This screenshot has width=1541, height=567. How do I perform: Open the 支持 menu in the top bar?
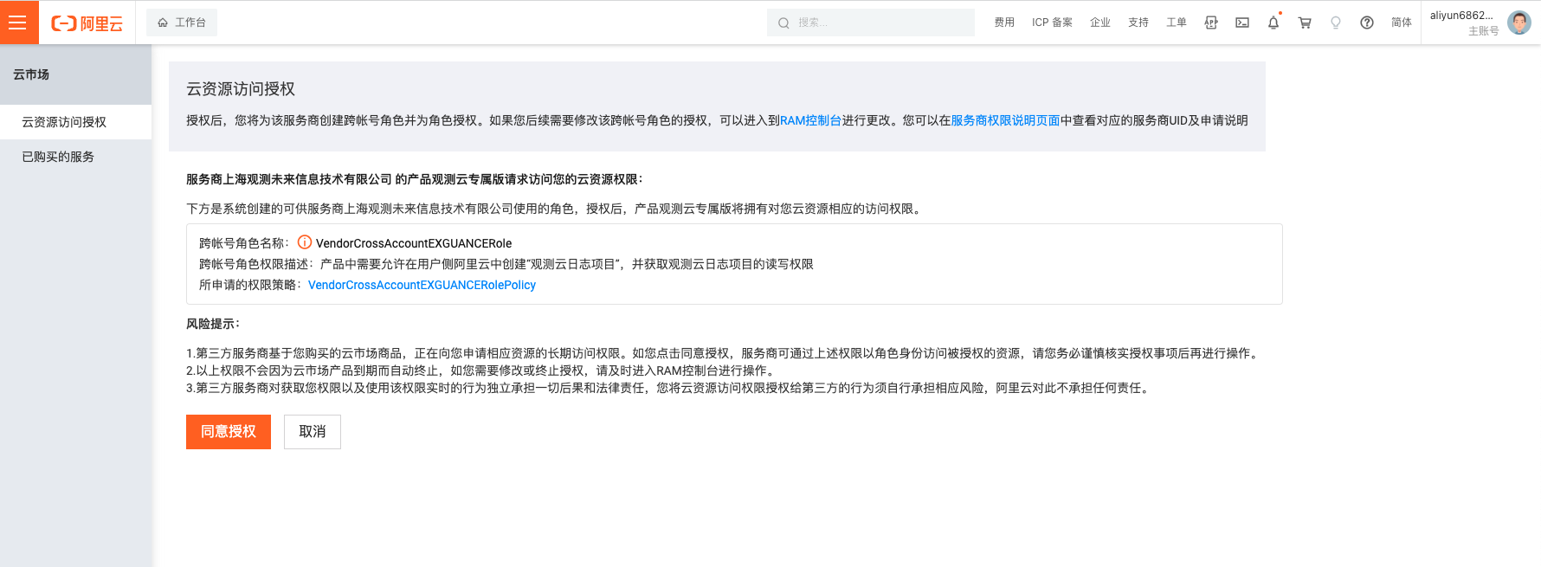tap(1138, 23)
